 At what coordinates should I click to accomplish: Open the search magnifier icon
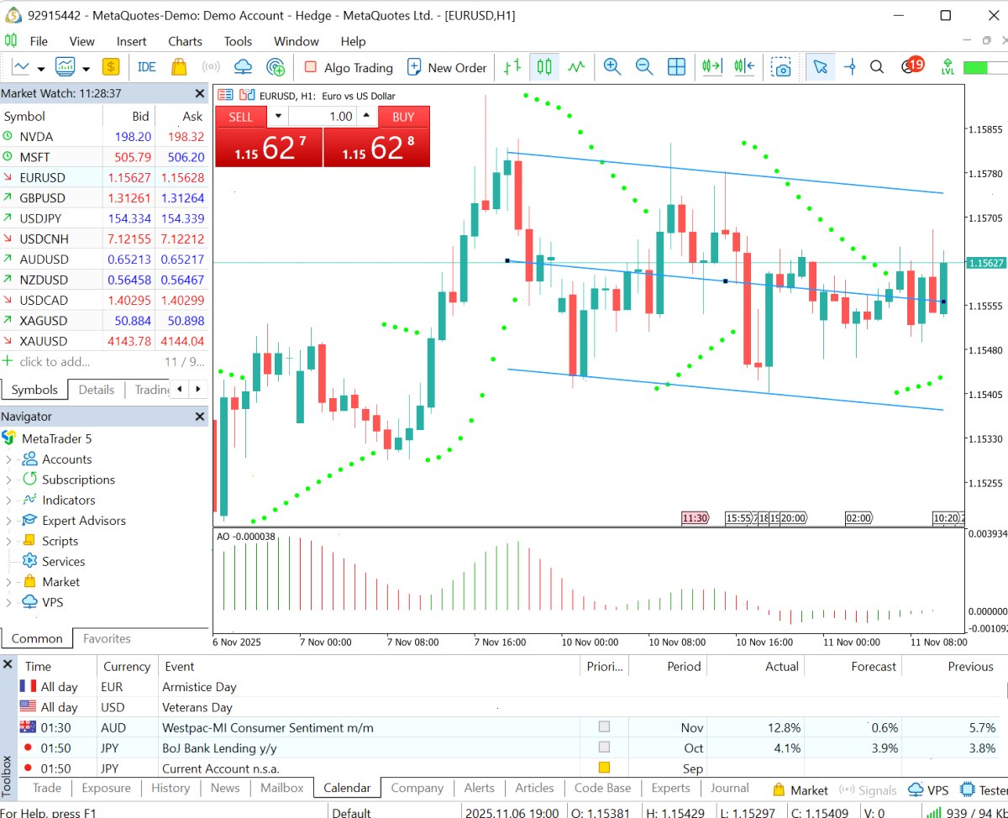point(877,67)
